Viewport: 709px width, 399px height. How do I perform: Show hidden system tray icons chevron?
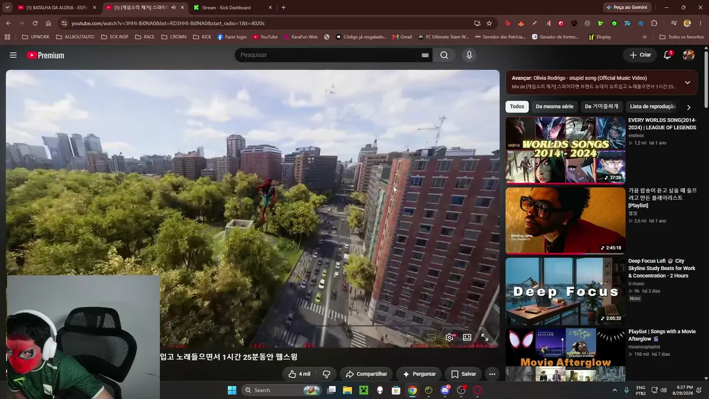(614, 390)
